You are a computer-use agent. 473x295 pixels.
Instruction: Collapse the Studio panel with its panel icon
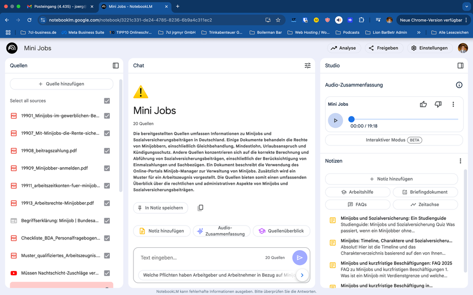[460, 65]
